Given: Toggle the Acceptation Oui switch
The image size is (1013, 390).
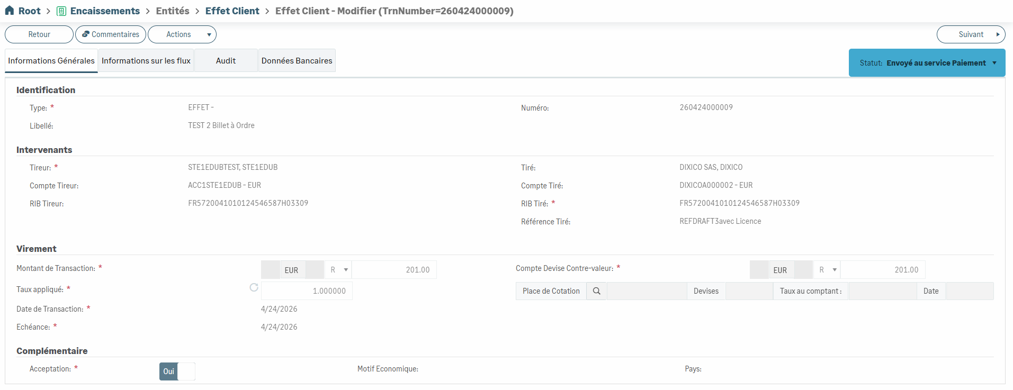Looking at the screenshot, I should (x=177, y=371).
